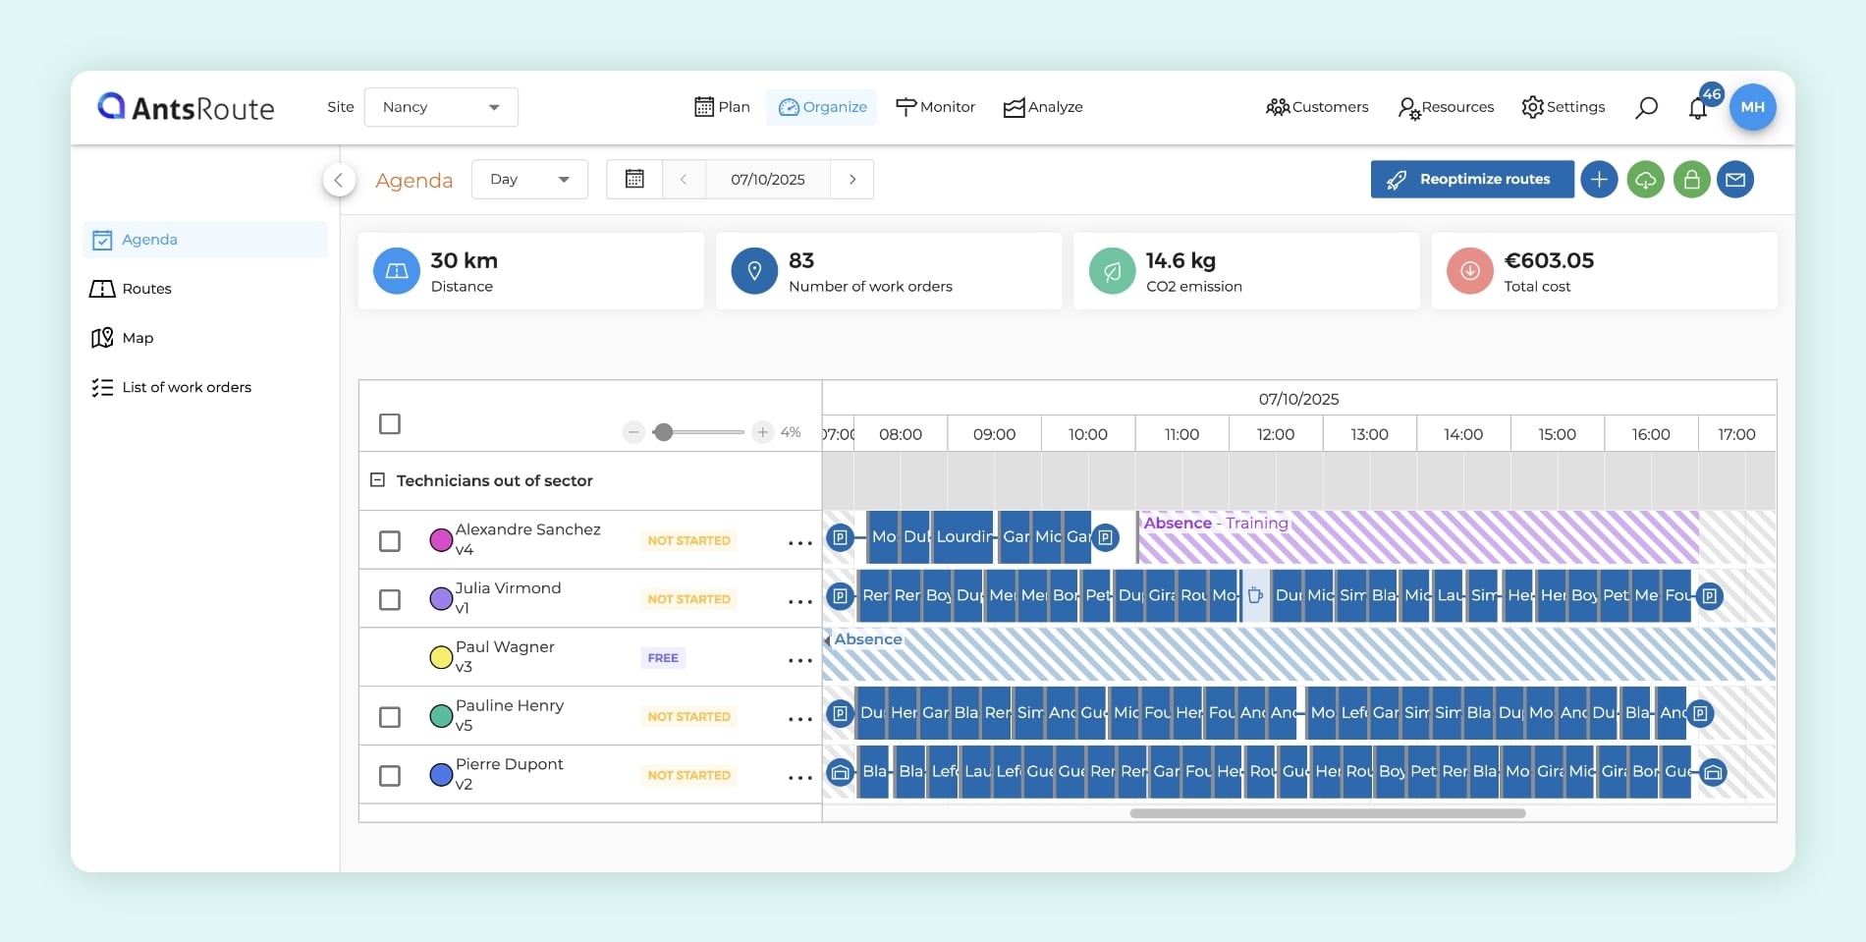Toggle the select-all checkbox in the header
This screenshot has height=942, width=1866.
(x=390, y=424)
